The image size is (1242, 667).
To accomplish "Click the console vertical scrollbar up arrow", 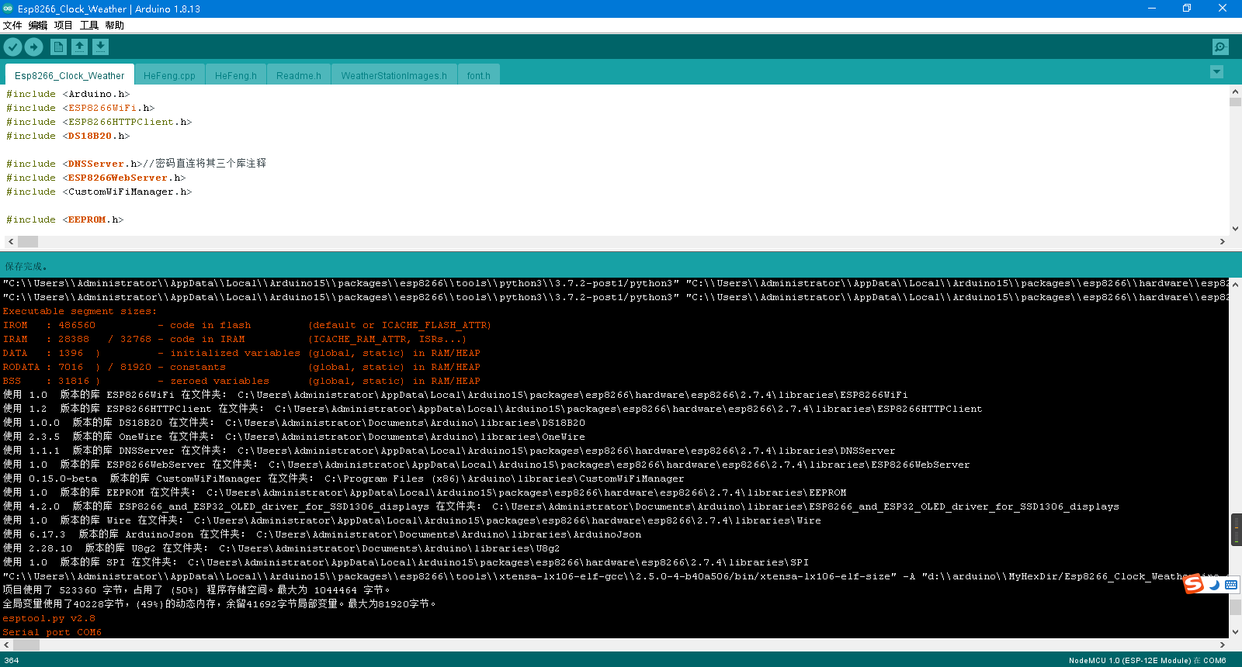I will tap(1235, 284).
